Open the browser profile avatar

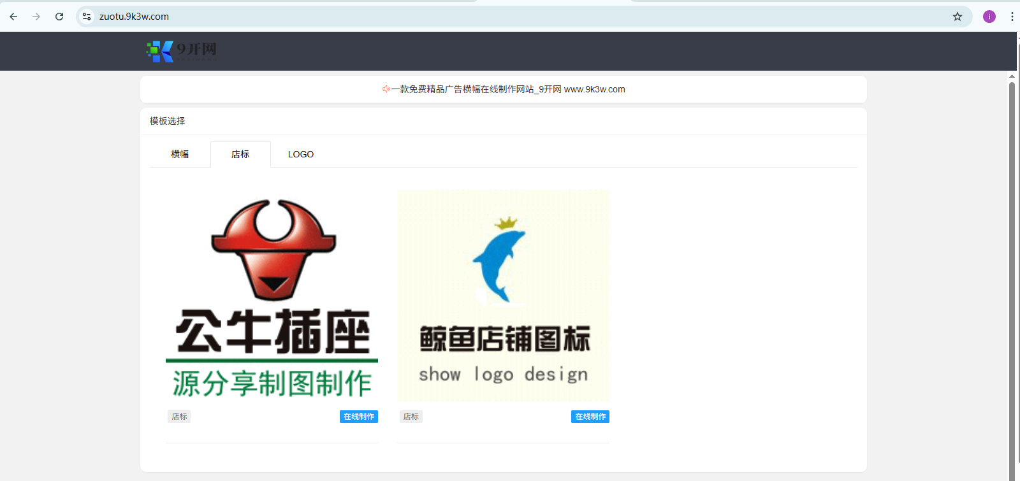coord(989,17)
